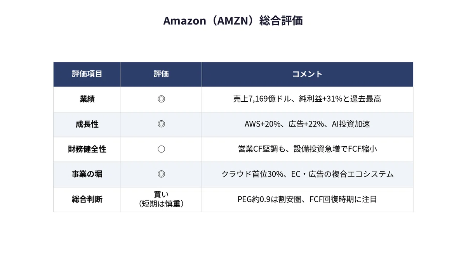Click the double-circle icon in 事業の堀 row
466x274 pixels.
point(161,174)
